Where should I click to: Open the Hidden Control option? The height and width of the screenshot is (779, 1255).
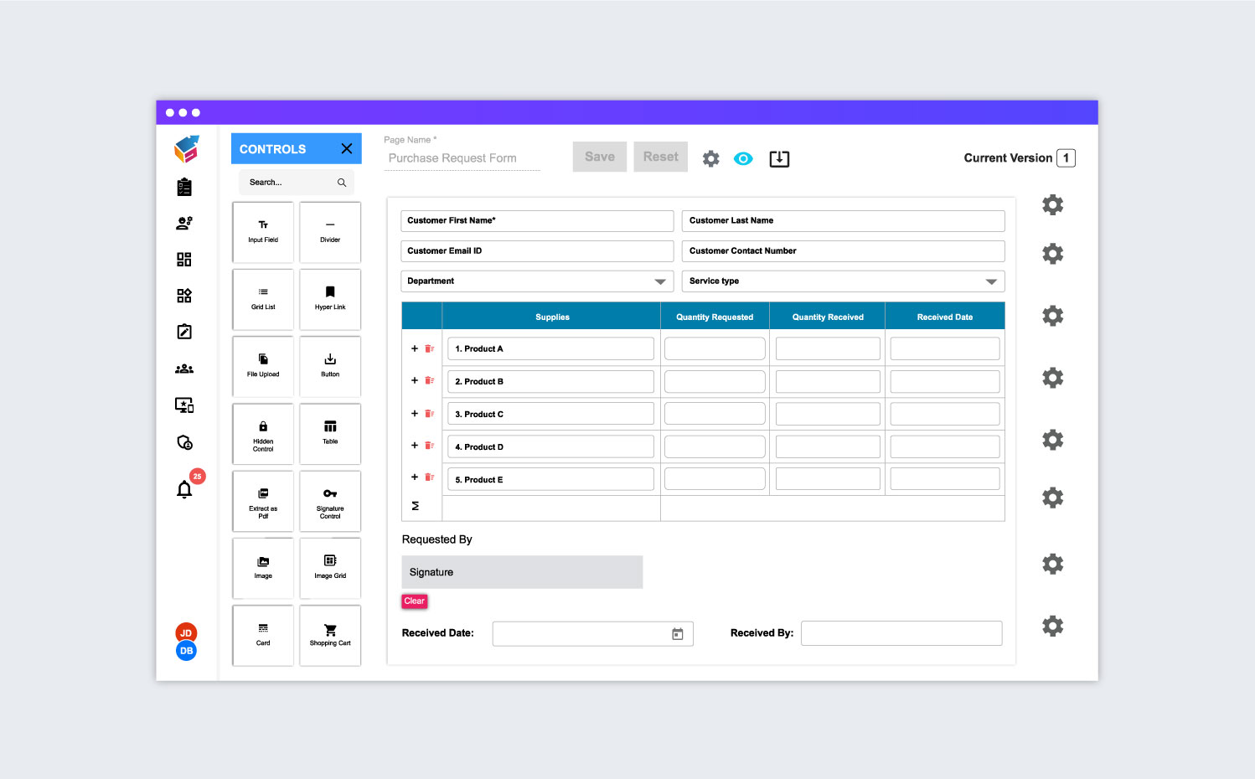[262, 433]
